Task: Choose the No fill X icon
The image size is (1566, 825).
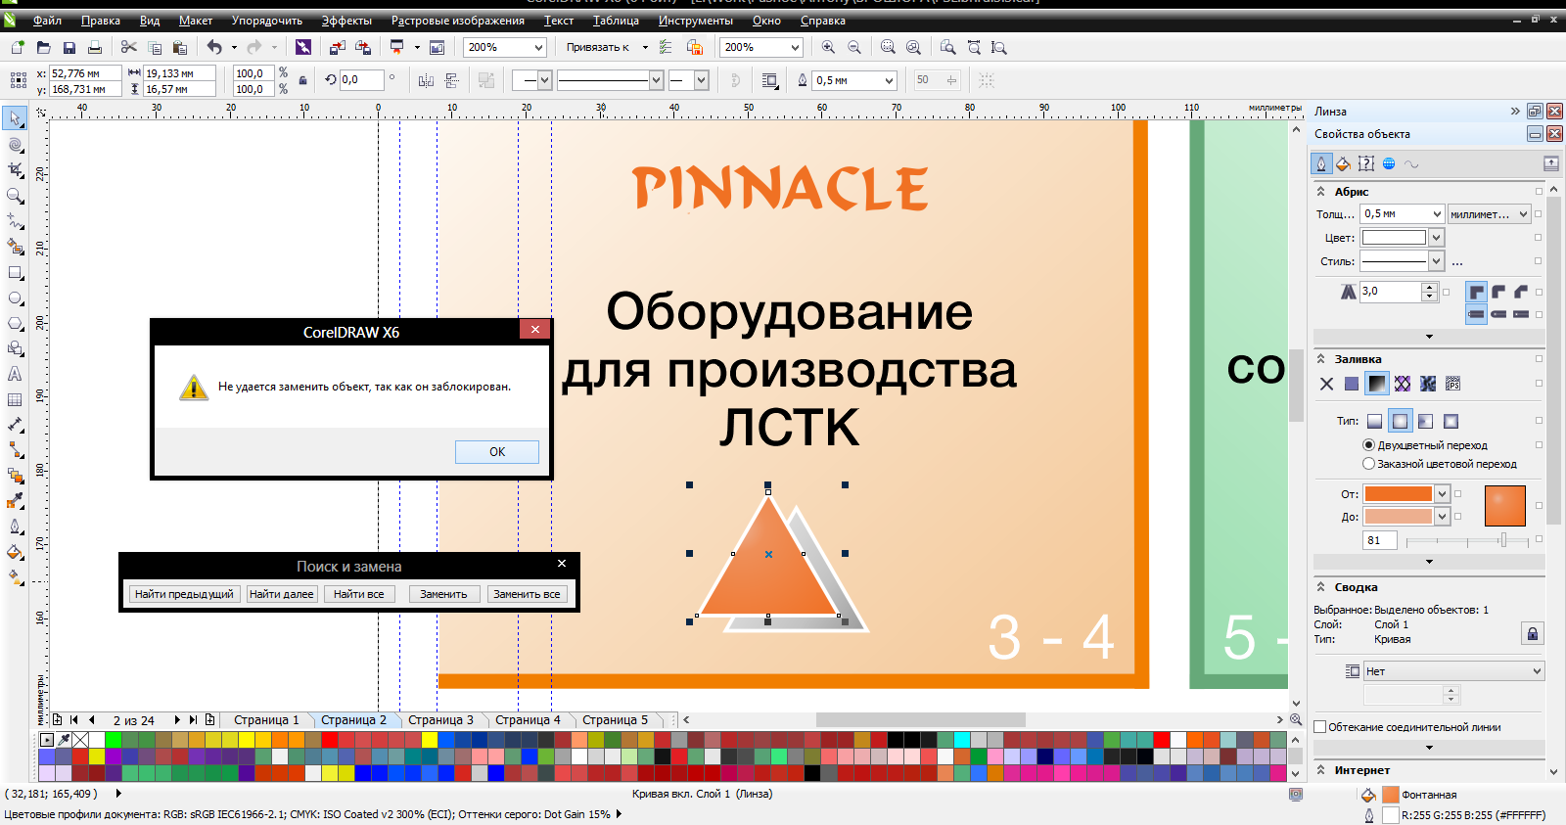Action: point(1326,384)
